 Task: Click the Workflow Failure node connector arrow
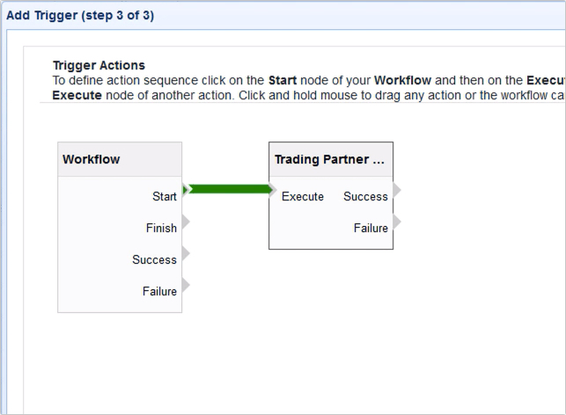coord(186,286)
